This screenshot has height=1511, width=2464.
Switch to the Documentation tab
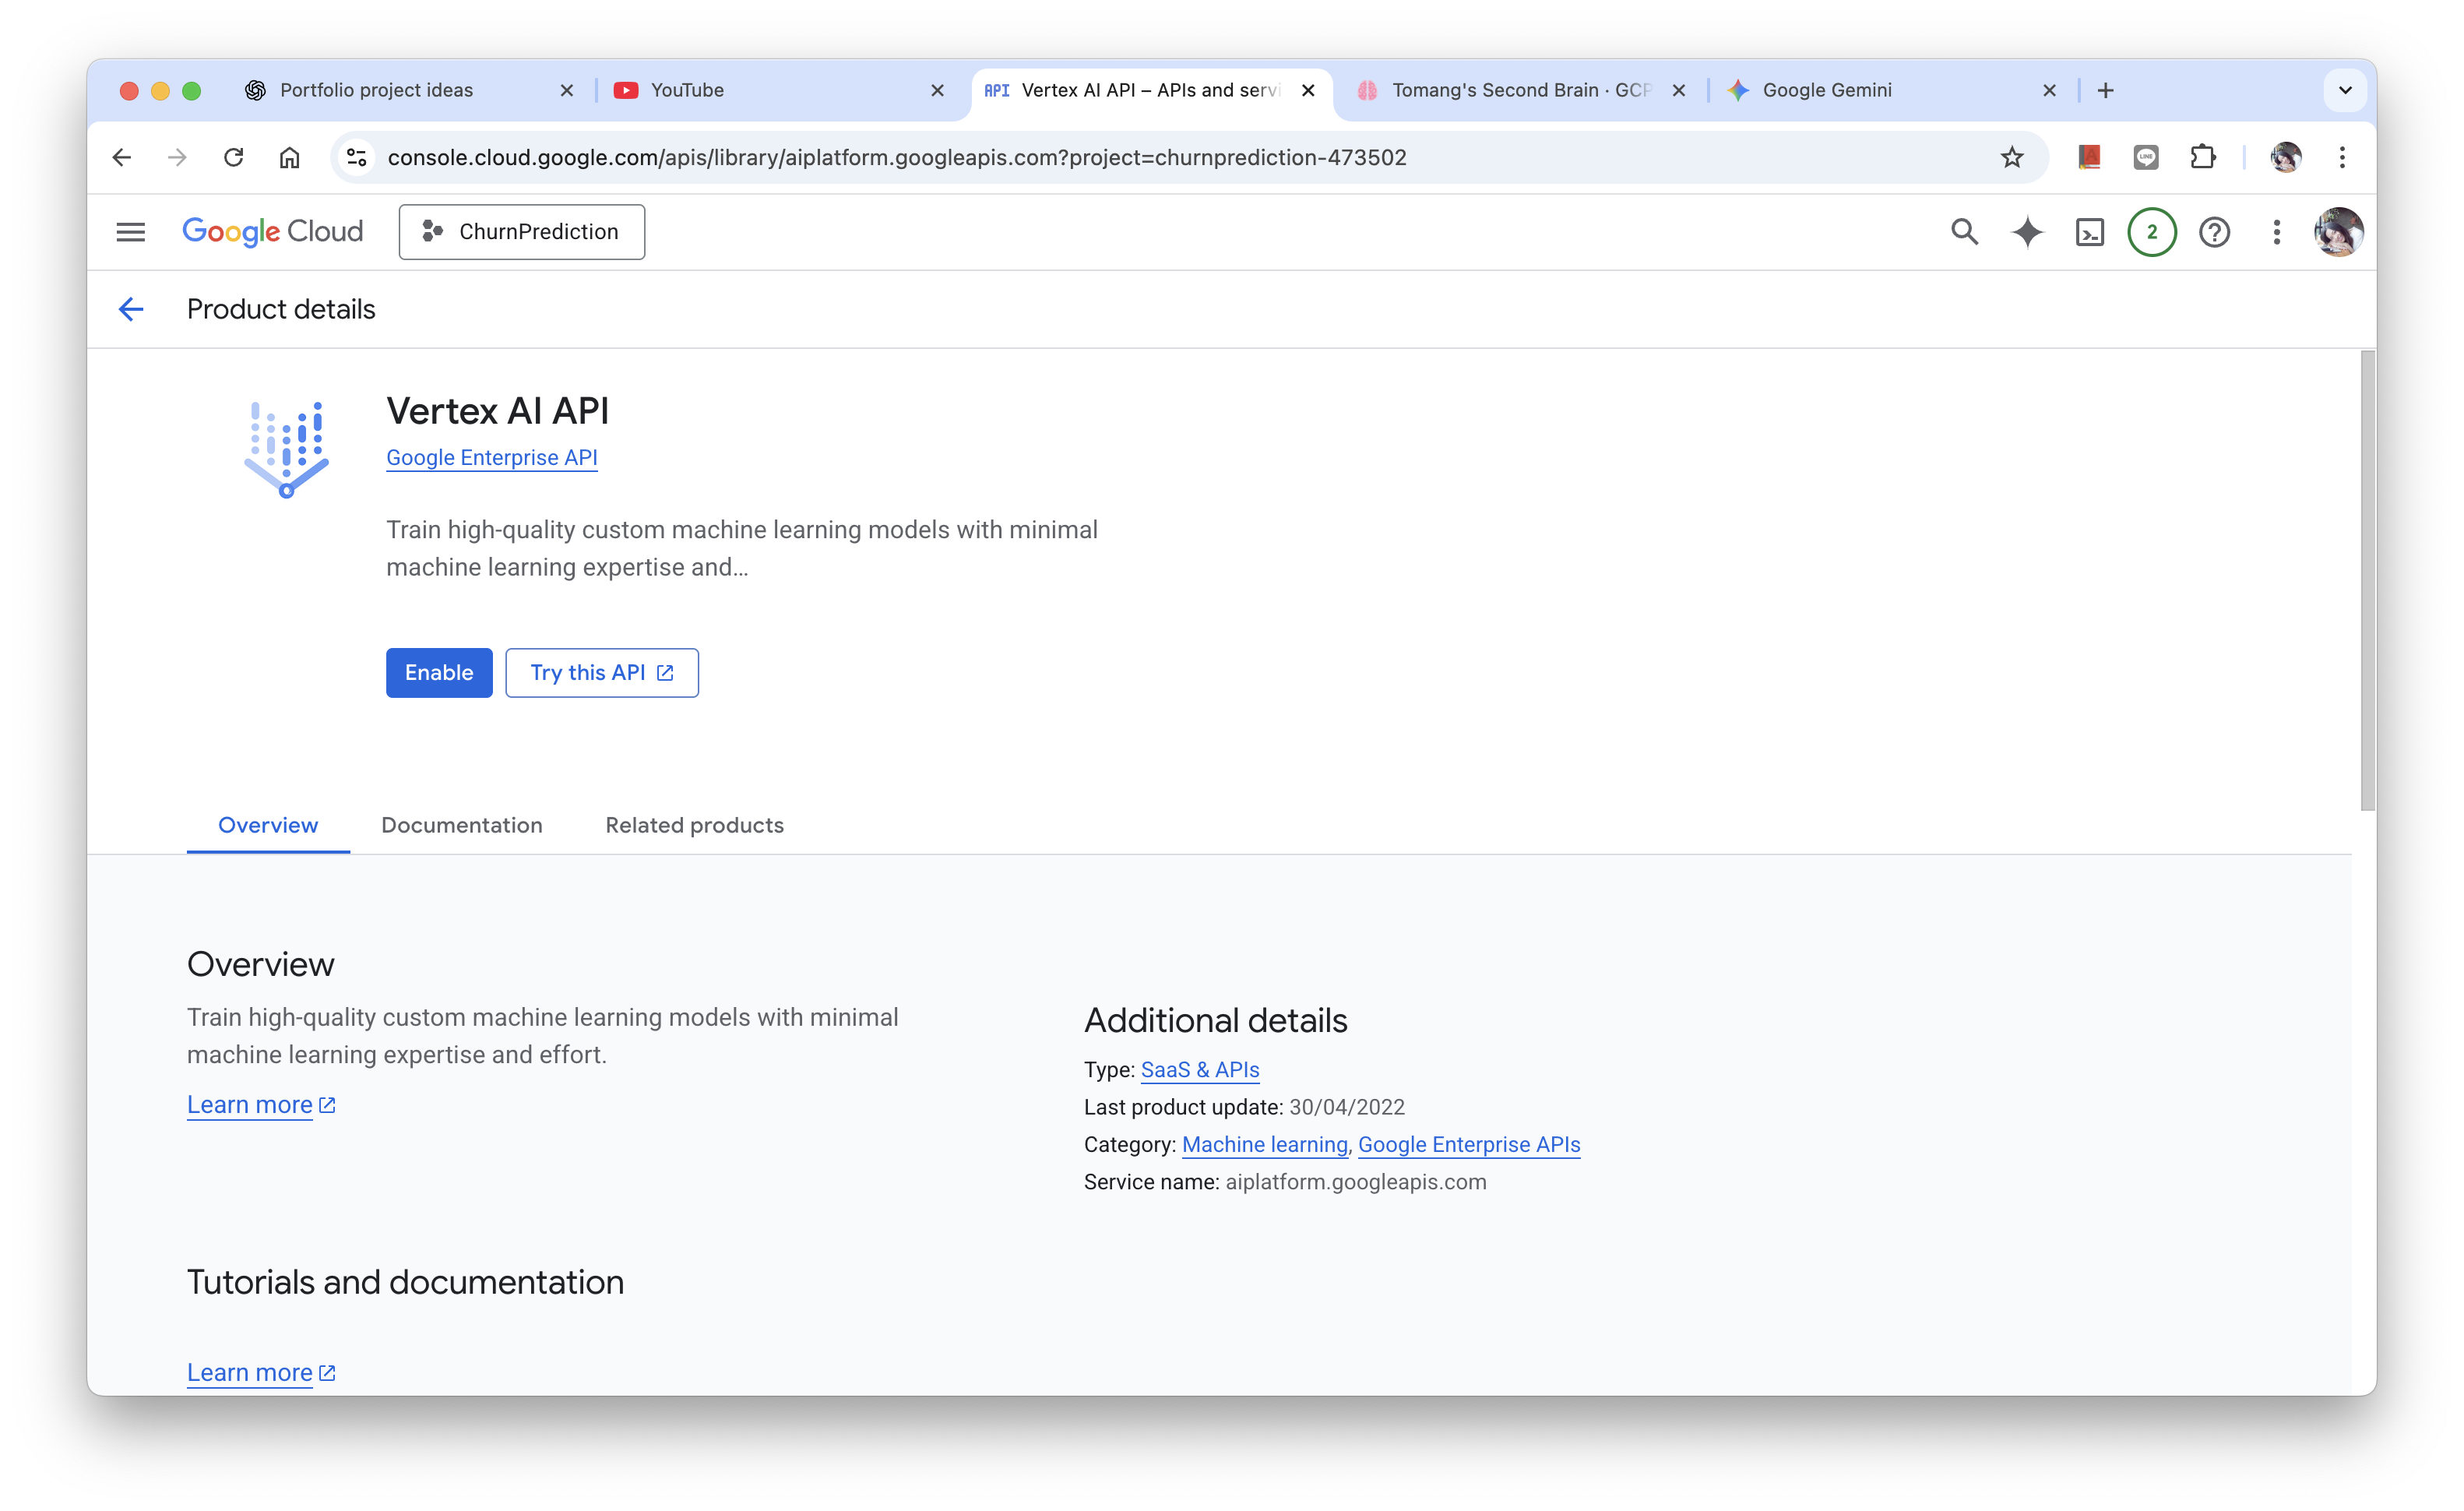tap(461, 825)
